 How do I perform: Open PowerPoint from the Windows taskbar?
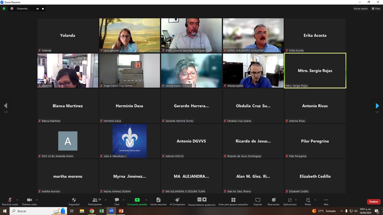[x=121, y=211]
